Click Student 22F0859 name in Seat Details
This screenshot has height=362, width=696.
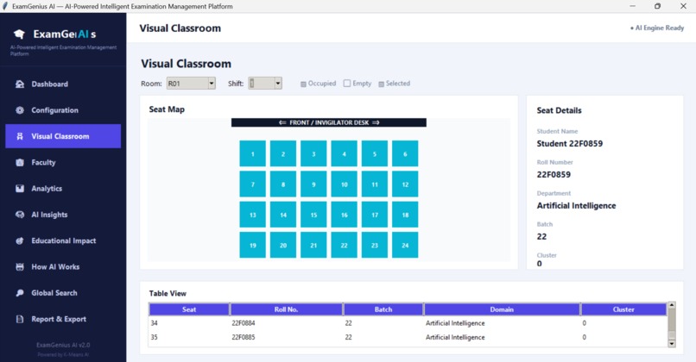point(570,144)
